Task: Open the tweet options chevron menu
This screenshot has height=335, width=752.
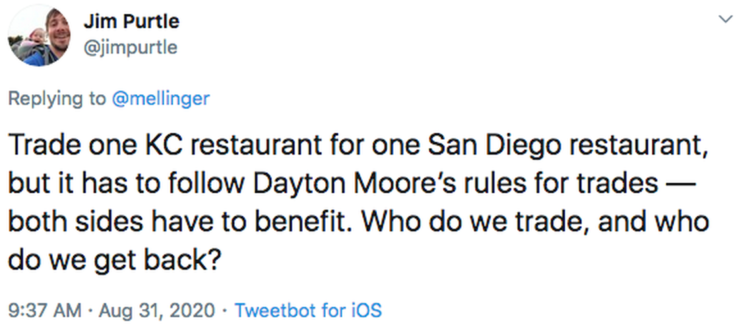Action: click(726, 20)
